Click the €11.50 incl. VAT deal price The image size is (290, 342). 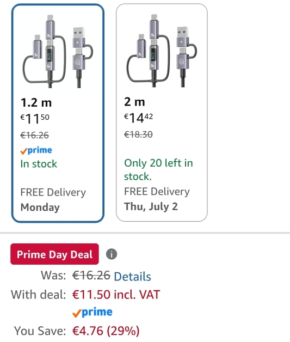(x=116, y=295)
